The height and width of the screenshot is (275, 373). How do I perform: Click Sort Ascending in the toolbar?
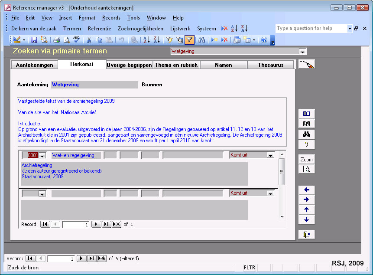coord(146,40)
